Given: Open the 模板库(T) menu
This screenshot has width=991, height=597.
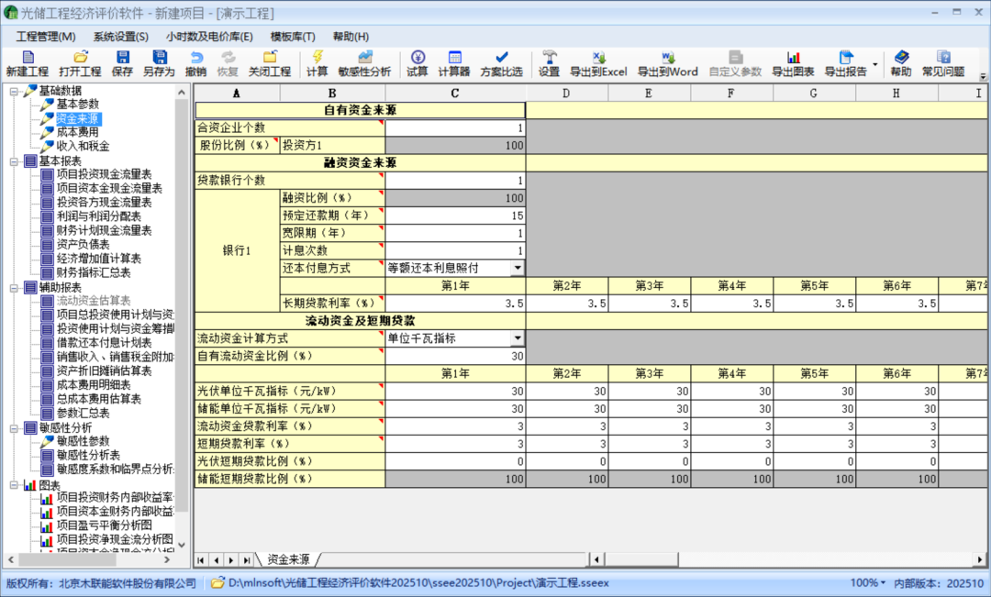Looking at the screenshot, I should point(293,37).
